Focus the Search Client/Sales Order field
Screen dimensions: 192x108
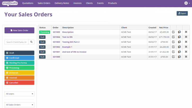[16, 42]
